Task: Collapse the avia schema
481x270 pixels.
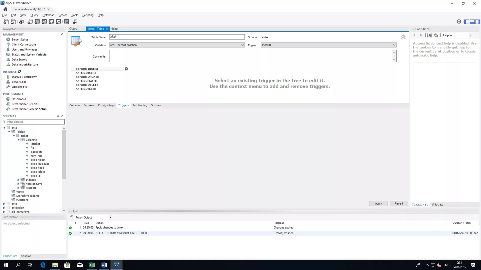Action: coord(4,128)
